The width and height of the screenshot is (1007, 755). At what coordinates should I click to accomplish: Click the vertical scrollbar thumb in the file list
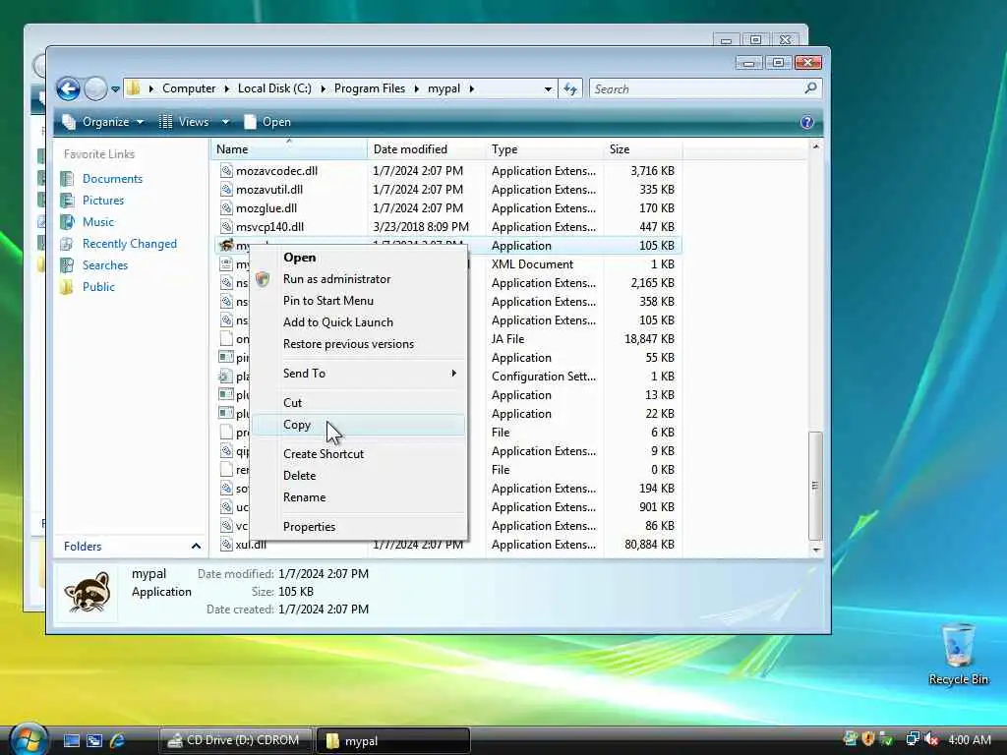point(815,486)
